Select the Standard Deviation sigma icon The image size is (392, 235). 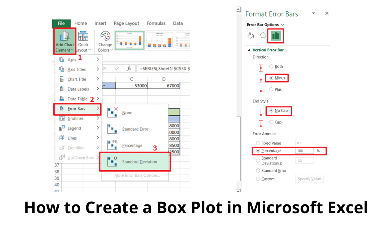point(112,161)
